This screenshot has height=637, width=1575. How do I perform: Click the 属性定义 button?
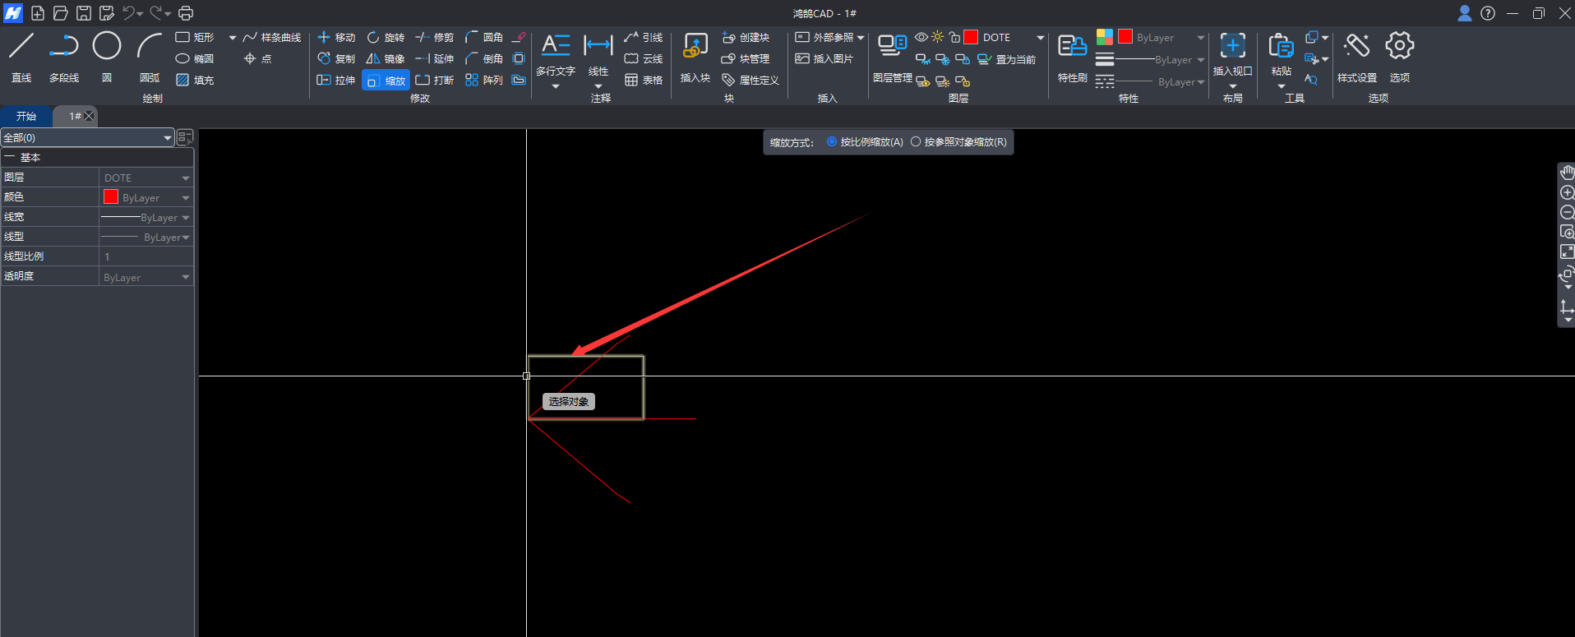tap(751, 81)
